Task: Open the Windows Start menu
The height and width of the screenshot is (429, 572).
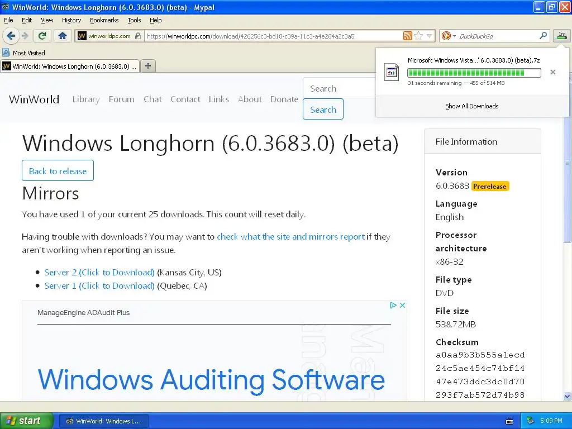Action: [x=27, y=421]
